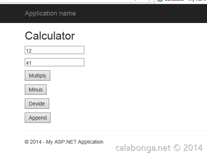Viewport: 207px width, 154px height.
Task: Click the Multiply button
Action: [x=37, y=76]
